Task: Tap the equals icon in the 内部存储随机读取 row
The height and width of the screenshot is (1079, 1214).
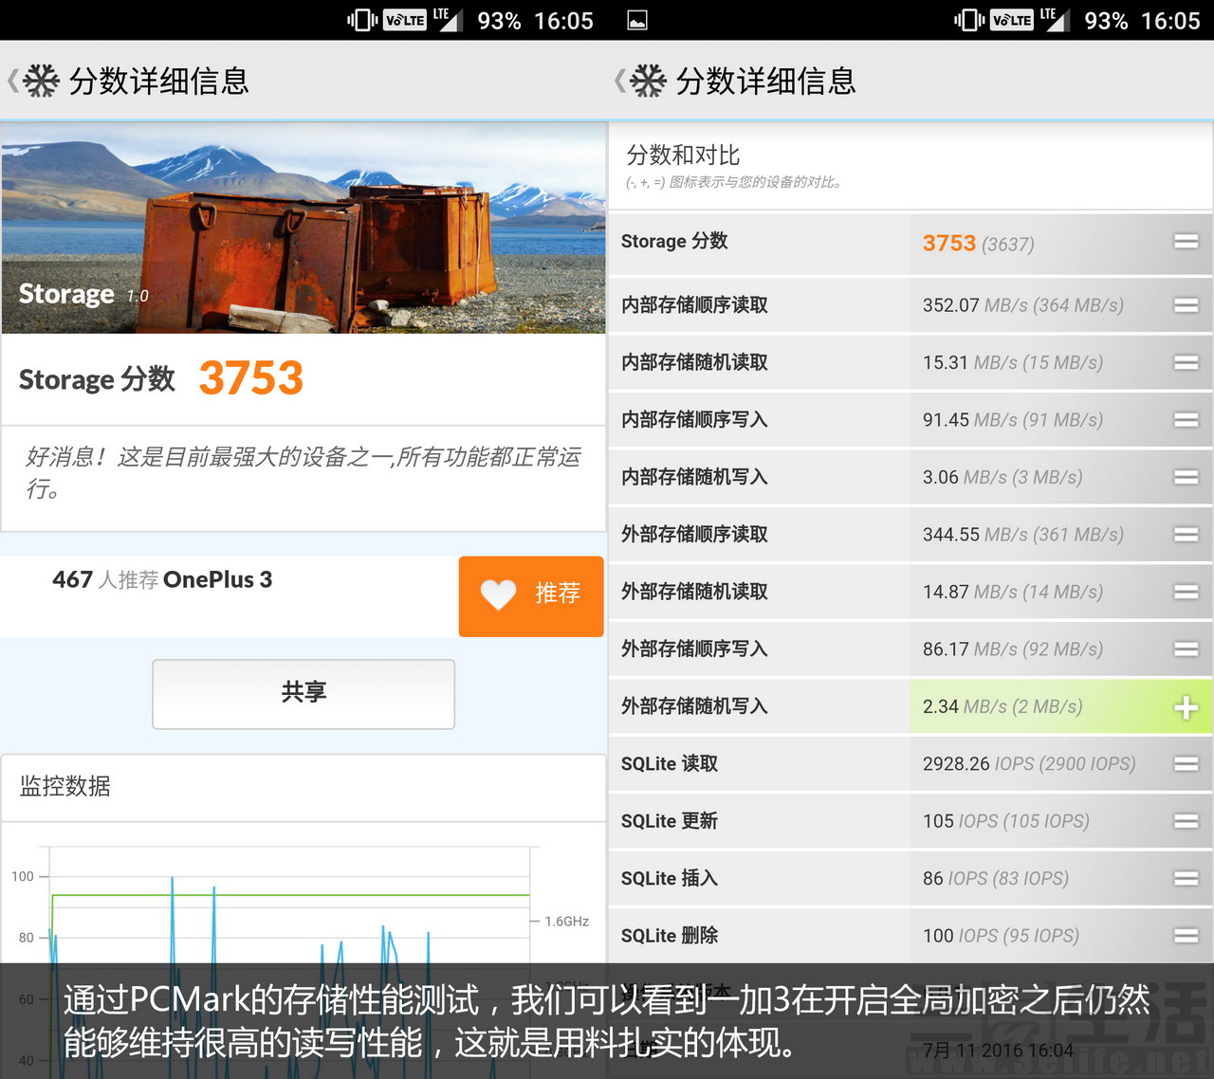Action: click(1186, 362)
